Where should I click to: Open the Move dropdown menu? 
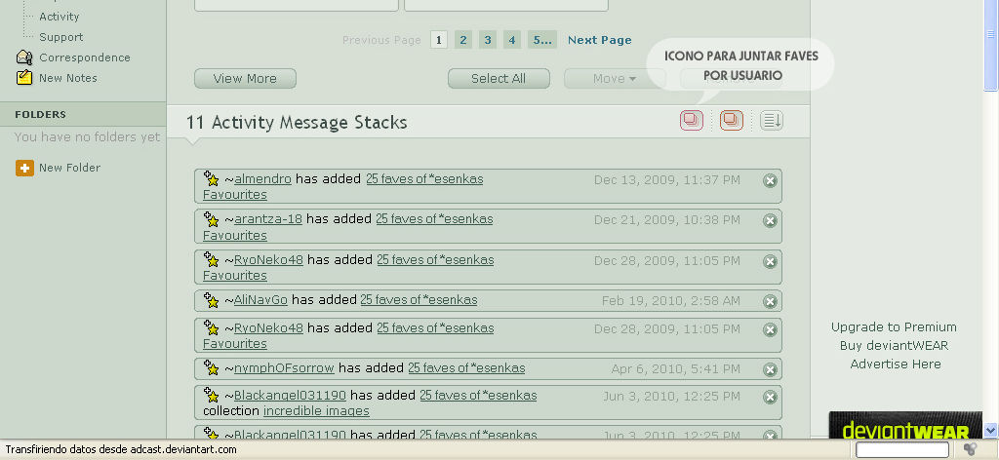click(615, 79)
